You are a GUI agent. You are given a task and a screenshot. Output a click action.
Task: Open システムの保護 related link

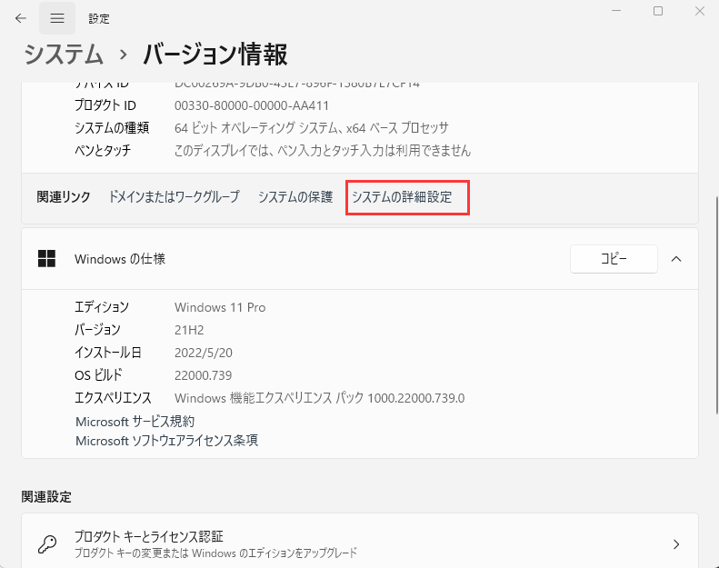pyautogui.click(x=295, y=196)
